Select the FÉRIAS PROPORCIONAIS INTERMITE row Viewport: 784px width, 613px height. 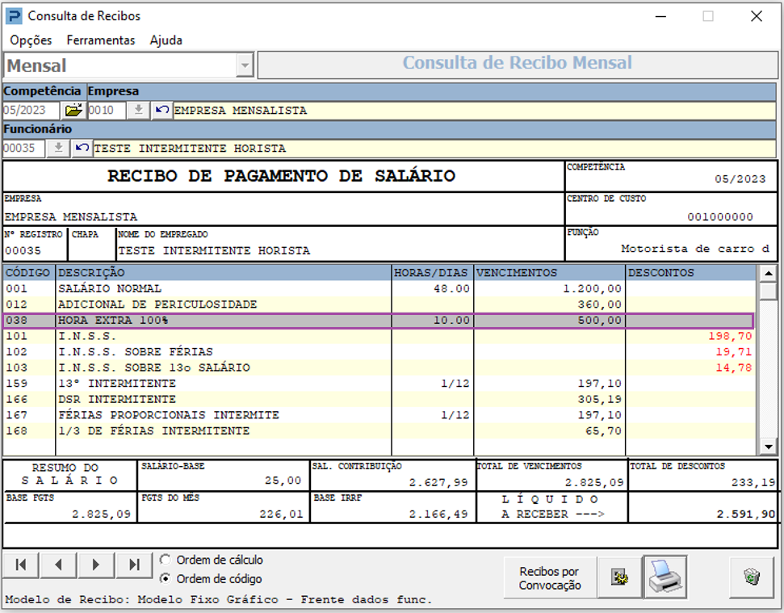click(x=379, y=415)
